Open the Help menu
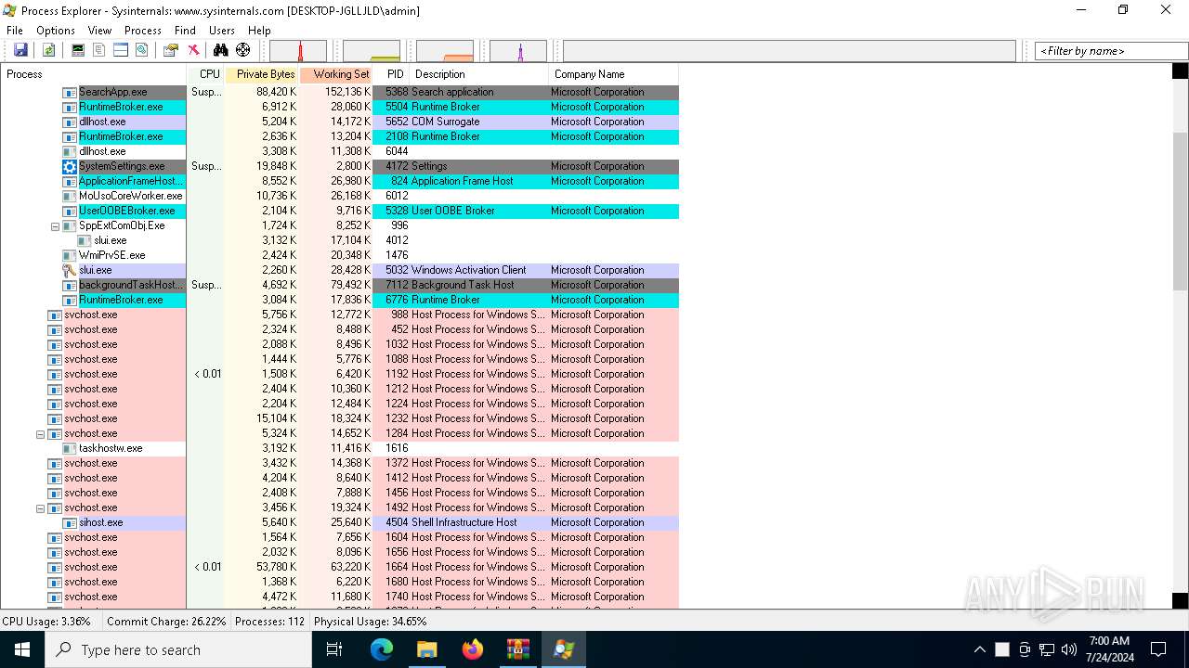This screenshot has width=1189, height=668. pos(259,31)
